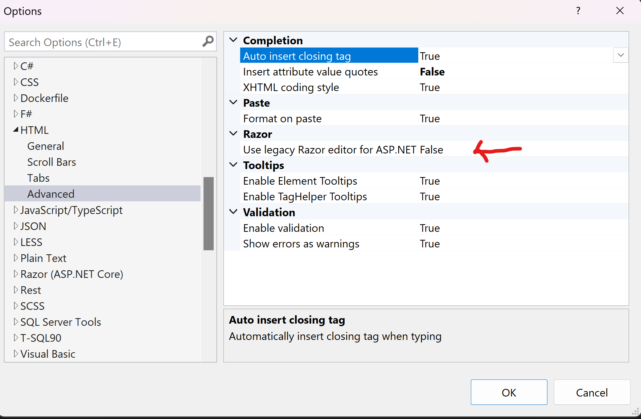This screenshot has width=641, height=419.
Task: Dismiss the dialog with Cancel
Action: click(592, 392)
